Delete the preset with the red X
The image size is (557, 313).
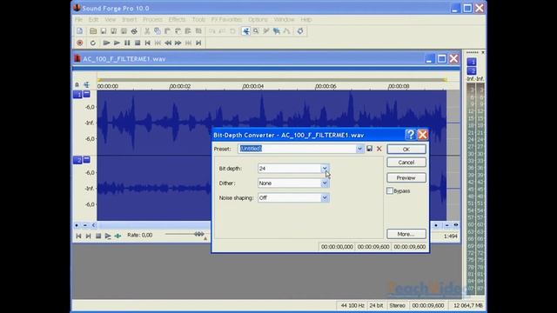(379, 149)
